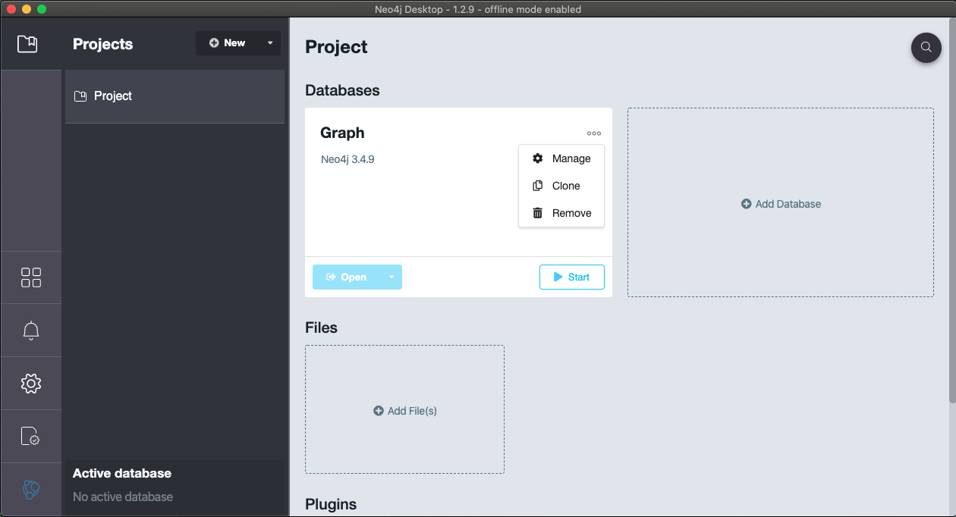Screen dimensions: 956x517
Task: Click the No active database text
Action: [x=123, y=497]
